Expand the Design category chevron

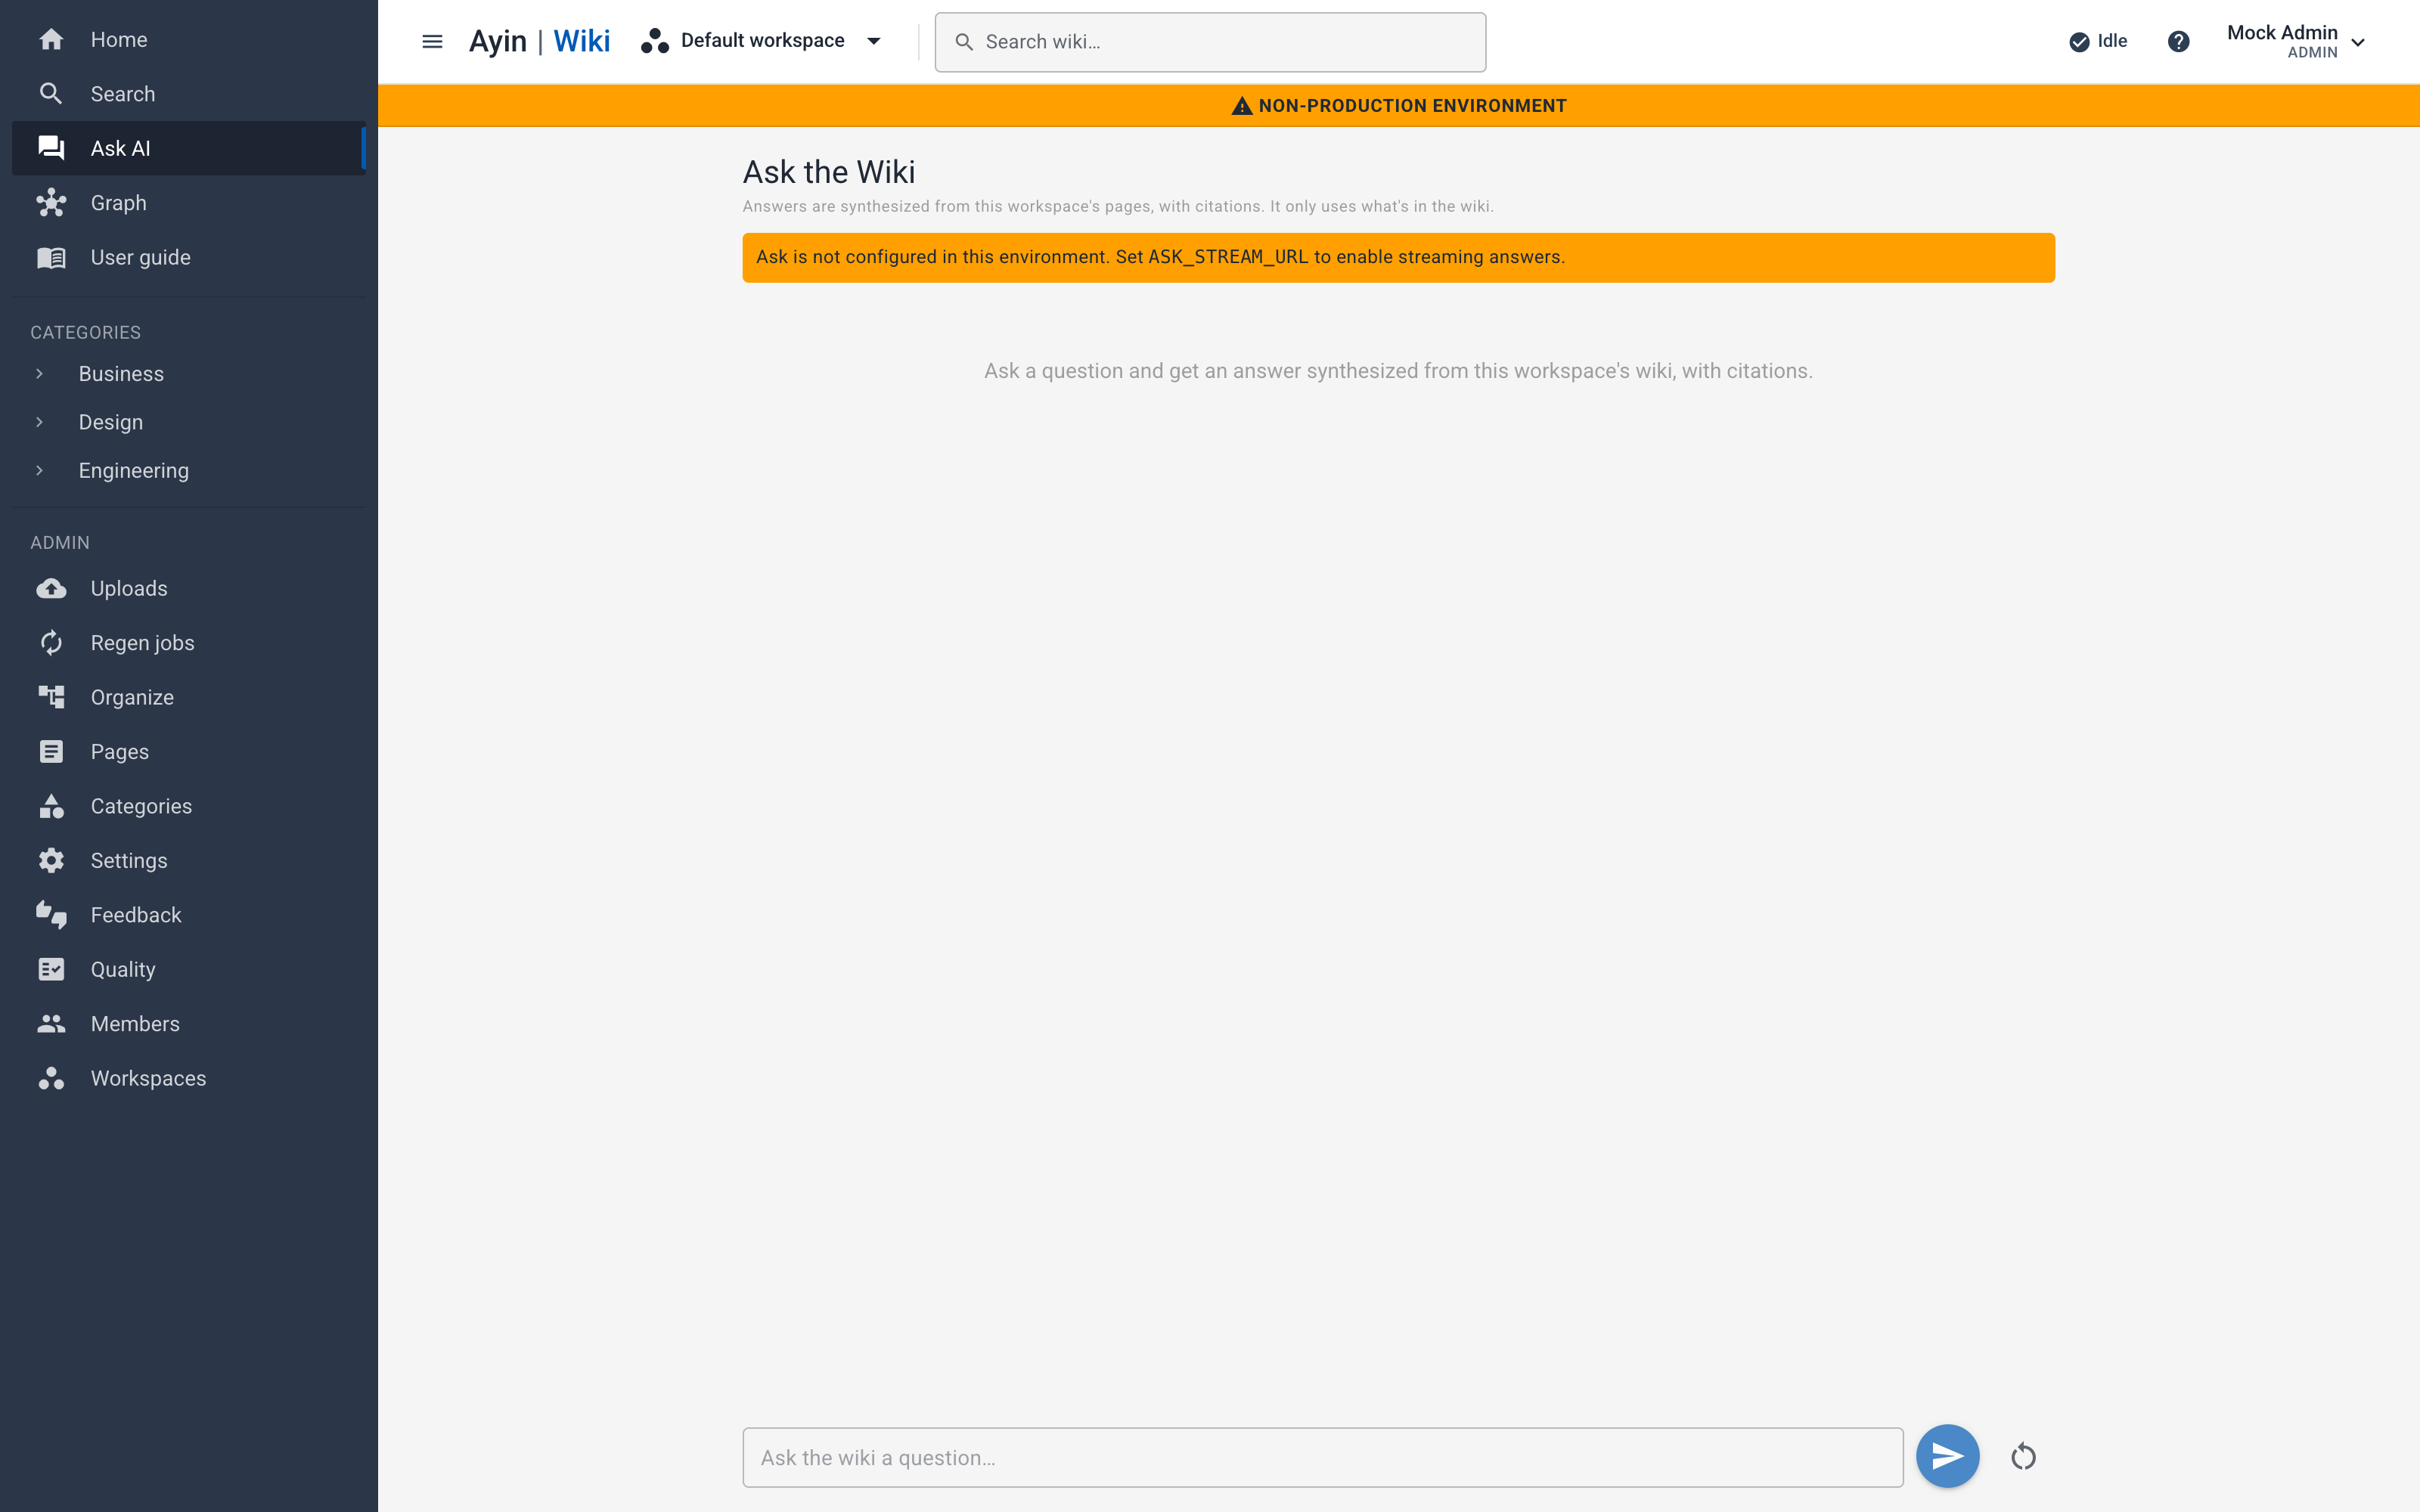click(x=40, y=422)
